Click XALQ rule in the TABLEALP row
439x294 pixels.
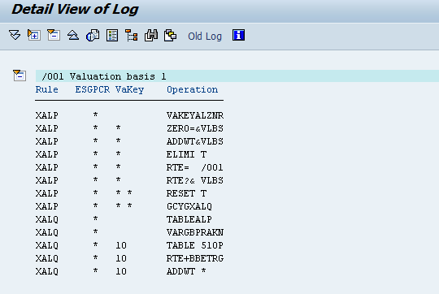click(x=47, y=219)
